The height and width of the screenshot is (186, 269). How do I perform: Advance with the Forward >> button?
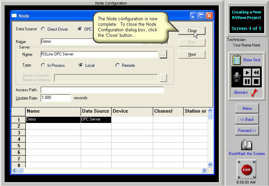[247, 131]
